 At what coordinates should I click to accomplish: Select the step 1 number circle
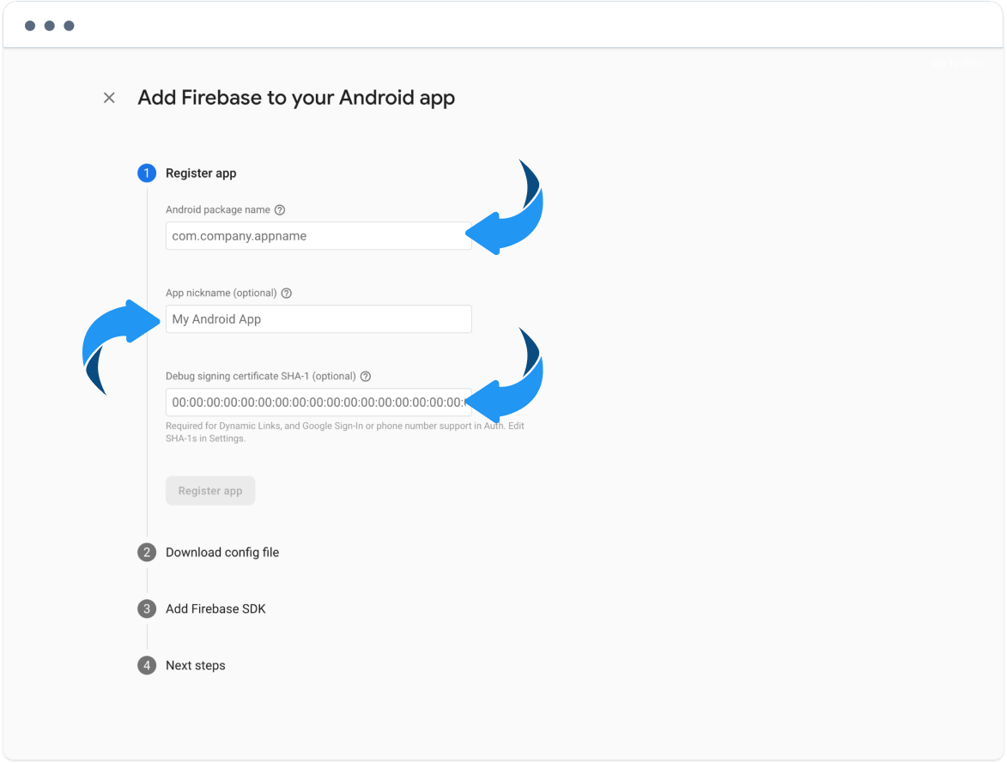[147, 173]
